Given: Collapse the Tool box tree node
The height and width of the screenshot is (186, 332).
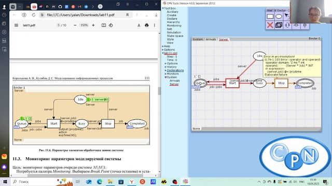Looking at the screenshot, I should tap(163, 8).
